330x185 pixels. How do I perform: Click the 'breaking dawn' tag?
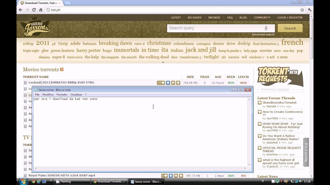pos(115,43)
